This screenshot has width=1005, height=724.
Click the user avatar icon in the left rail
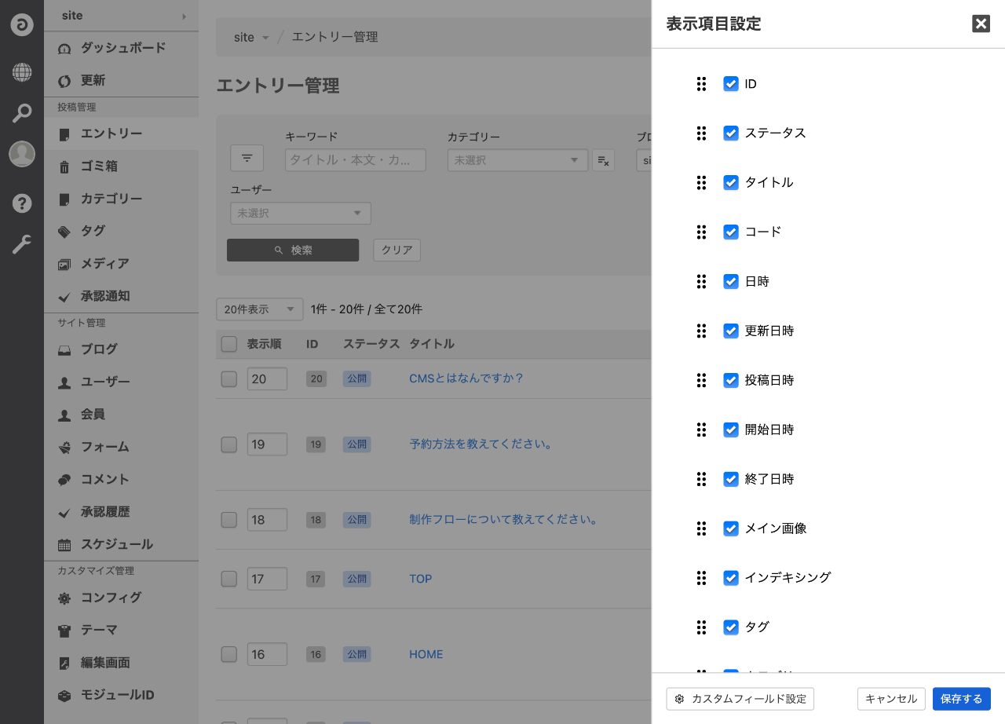point(21,154)
